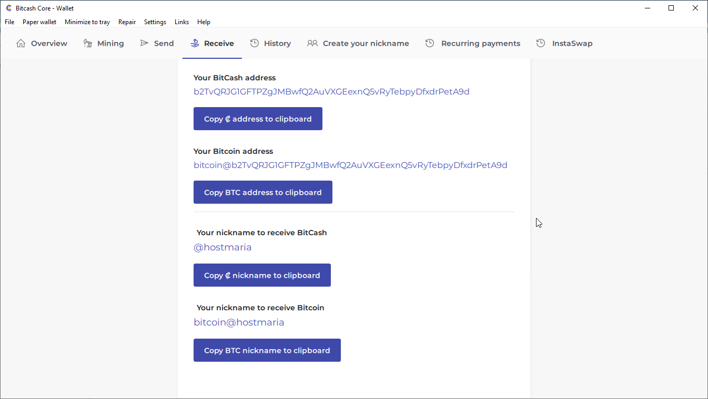The width and height of the screenshot is (708, 399).
Task: Open the Help menu
Action: point(204,22)
